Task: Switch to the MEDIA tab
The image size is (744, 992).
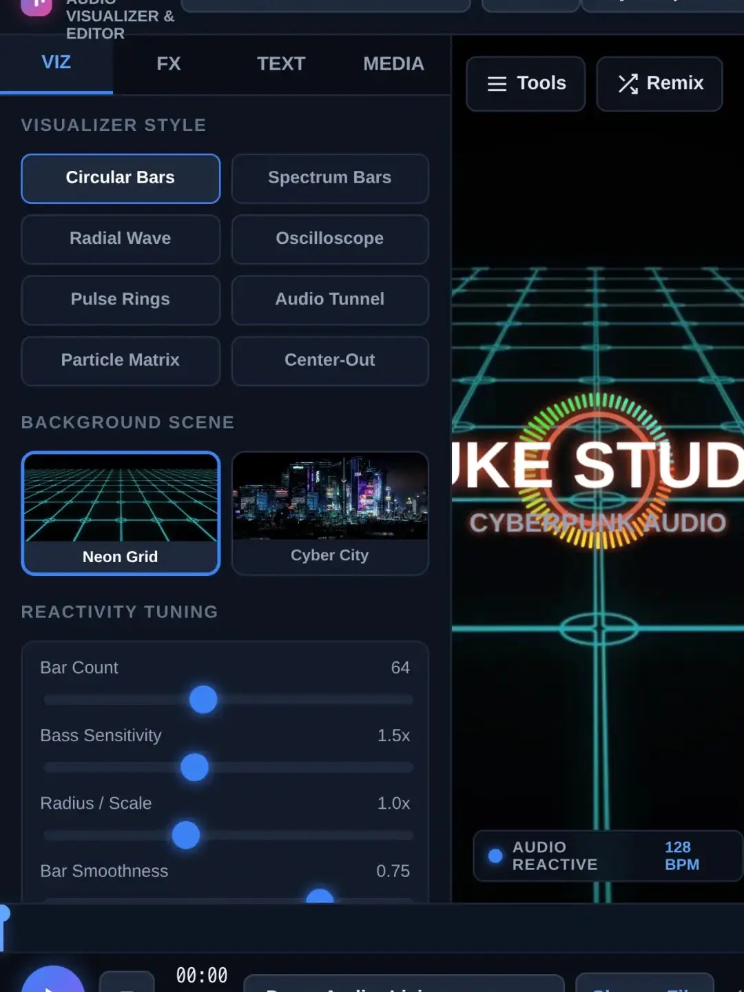Action: (393, 64)
